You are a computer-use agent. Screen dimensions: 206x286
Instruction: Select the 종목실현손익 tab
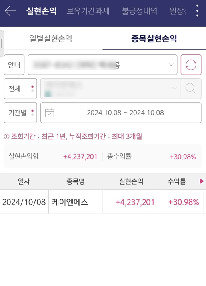pyautogui.click(x=154, y=38)
